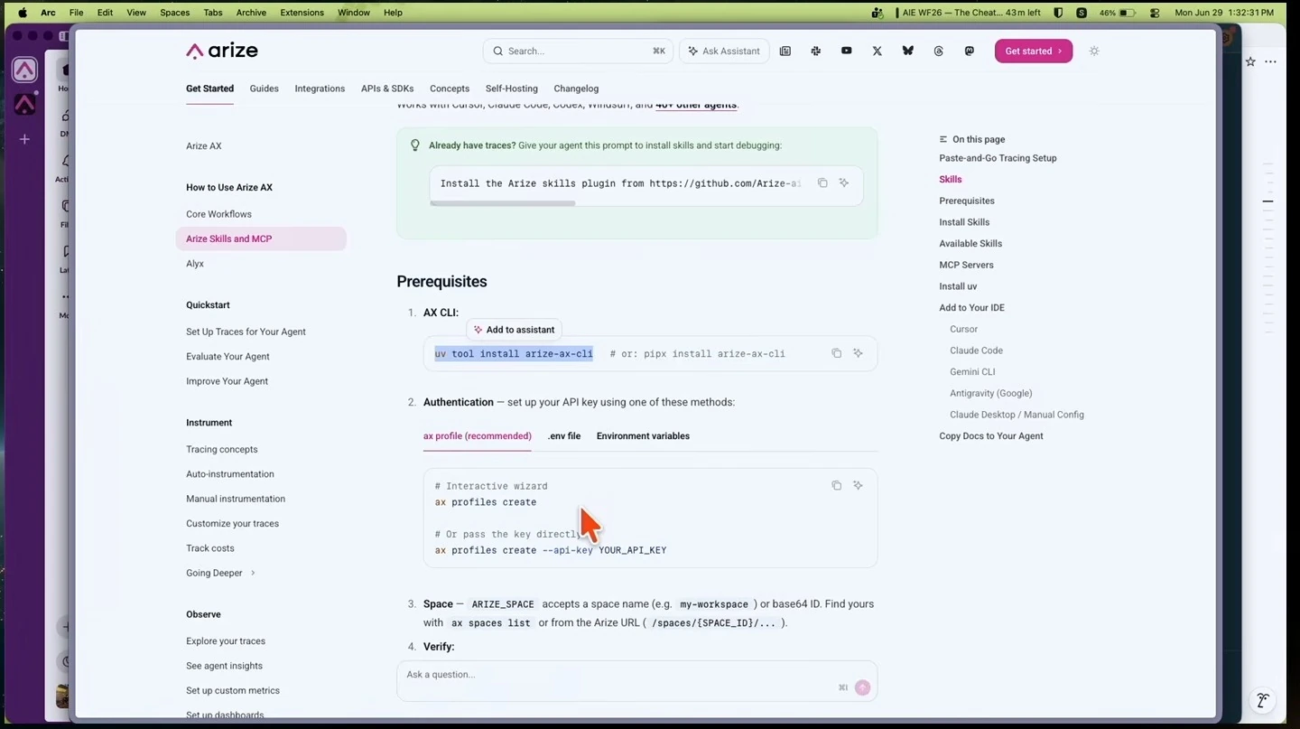Switch to the .env file tab
This screenshot has height=729, width=1300.
click(x=563, y=436)
